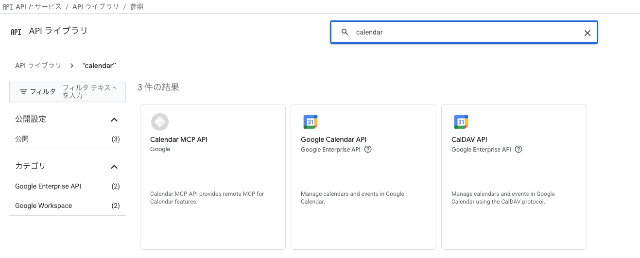Focus the calendar search field
The image size is (640, 258).
tap(464, 32)
